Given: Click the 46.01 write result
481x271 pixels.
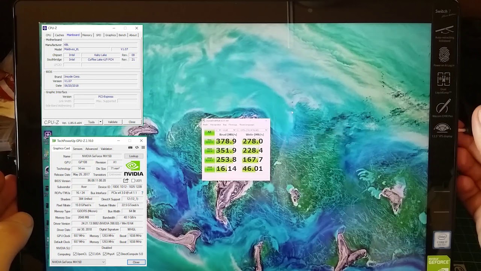Looking at the screenshot, I should (x=253, y=169).
